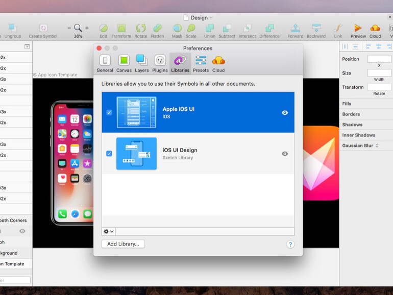Screen dimensions: 393x295
Task: Uncheck the Apple iOS UI library checkbox
Action: pos(109,112)
